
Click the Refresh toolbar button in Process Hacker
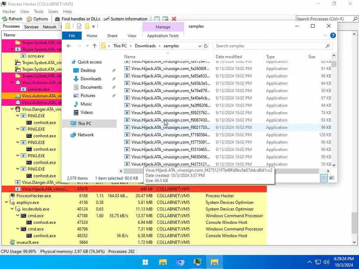(x=12, y=19)
